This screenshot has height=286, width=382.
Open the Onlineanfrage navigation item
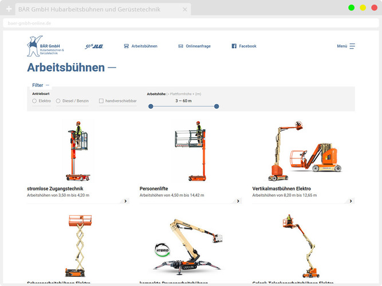point(198,46)
